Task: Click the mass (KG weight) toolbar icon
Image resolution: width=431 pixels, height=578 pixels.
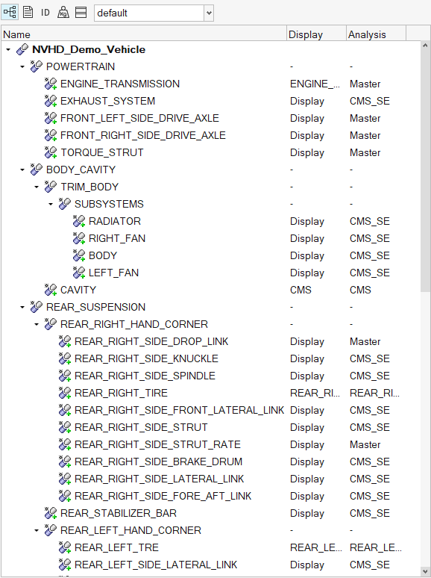Action: (x=63, y=13)
